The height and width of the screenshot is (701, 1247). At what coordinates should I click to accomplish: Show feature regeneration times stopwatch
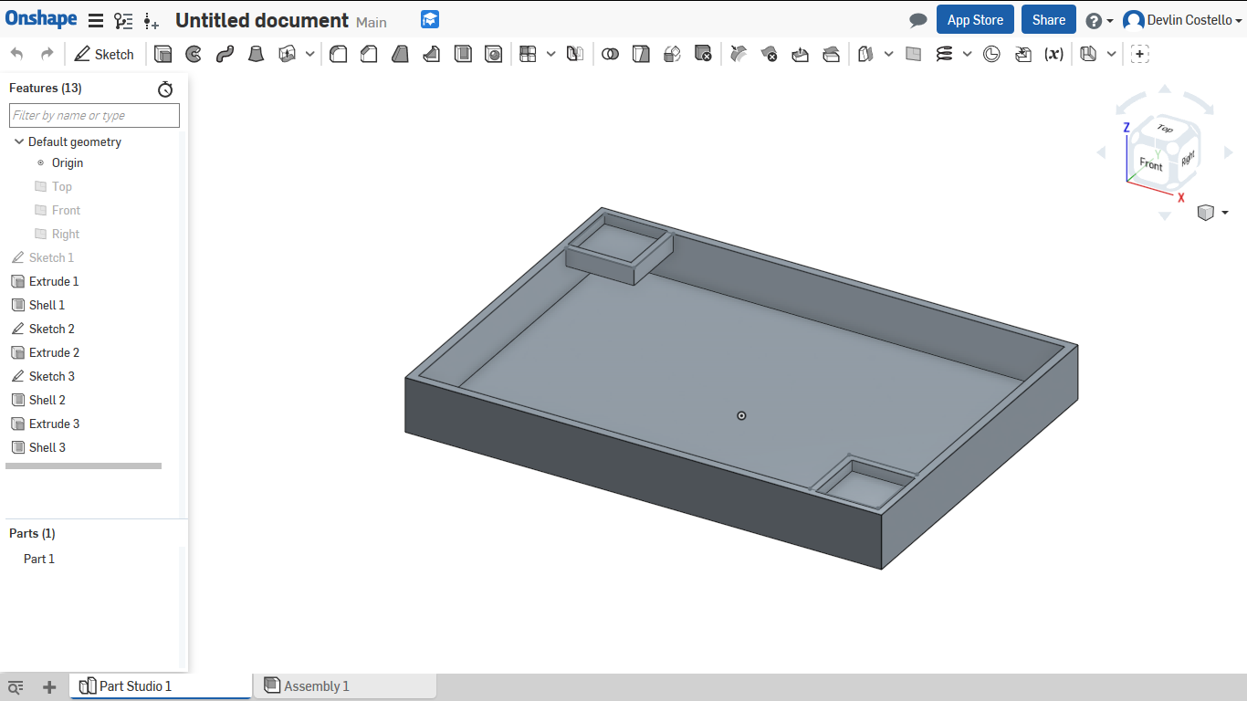click(x=165, y=89)
